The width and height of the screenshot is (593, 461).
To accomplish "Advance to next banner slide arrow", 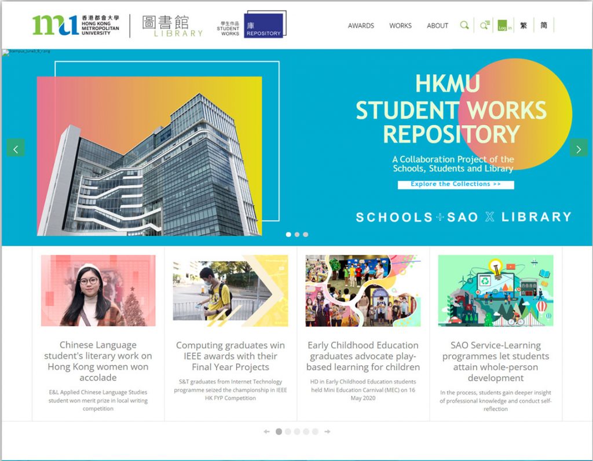I will pos(578,148).
